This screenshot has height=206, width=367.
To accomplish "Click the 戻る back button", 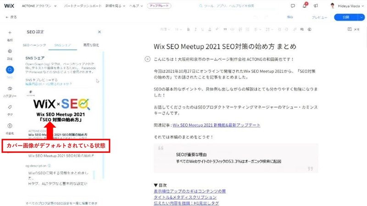I will pyautogui.click(x=11, y=17).
